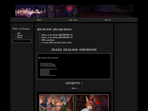This screenshot has height=111, width=148.
Task: Click the '— Start —' subheading
Action: (74, 88)
